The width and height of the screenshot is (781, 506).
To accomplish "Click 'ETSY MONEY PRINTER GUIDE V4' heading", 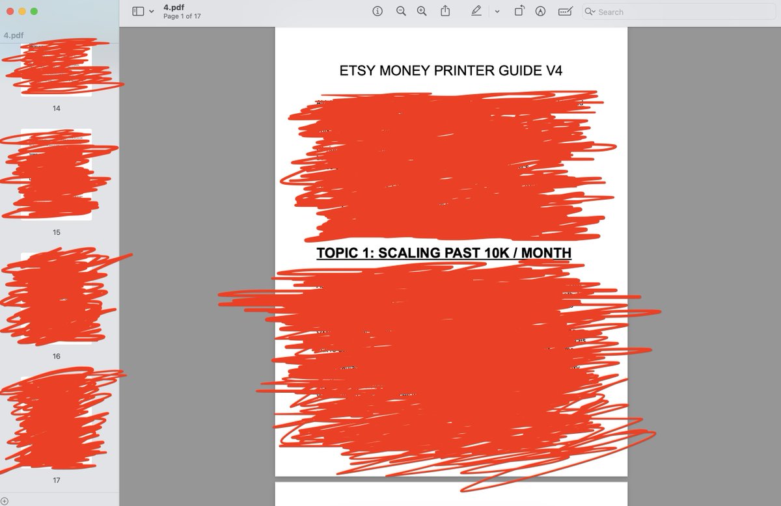I will click(x=451, y=71).
